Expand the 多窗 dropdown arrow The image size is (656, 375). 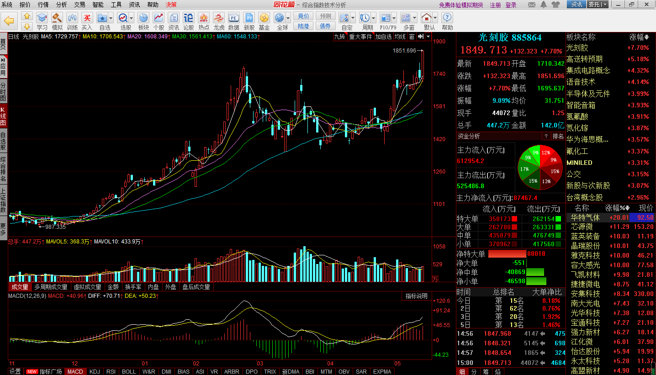coord(415,18)
